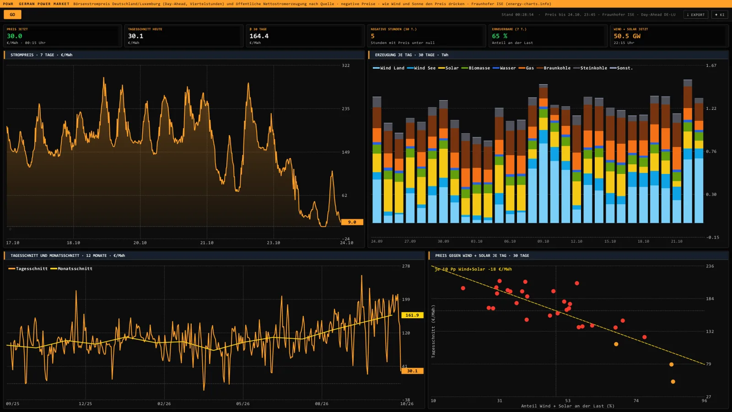
Task: Click the STROMPREIS 7 TAGE panel title
Action: 42,55
